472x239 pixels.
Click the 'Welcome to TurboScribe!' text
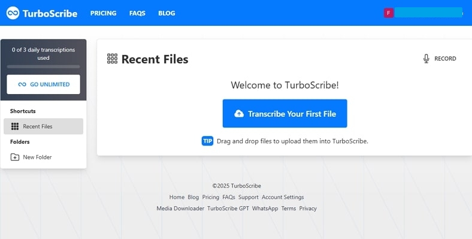(285, 85)
